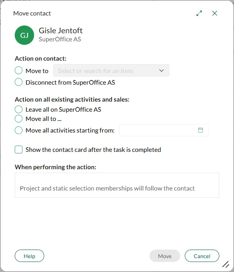Select the Move to radio option
Screen dimensions: 234x272
[x=19, y=71]
